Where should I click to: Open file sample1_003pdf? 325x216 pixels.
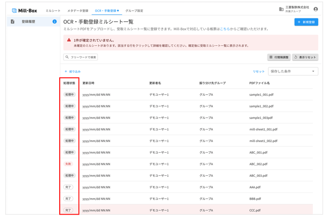(x=261, y=118)
